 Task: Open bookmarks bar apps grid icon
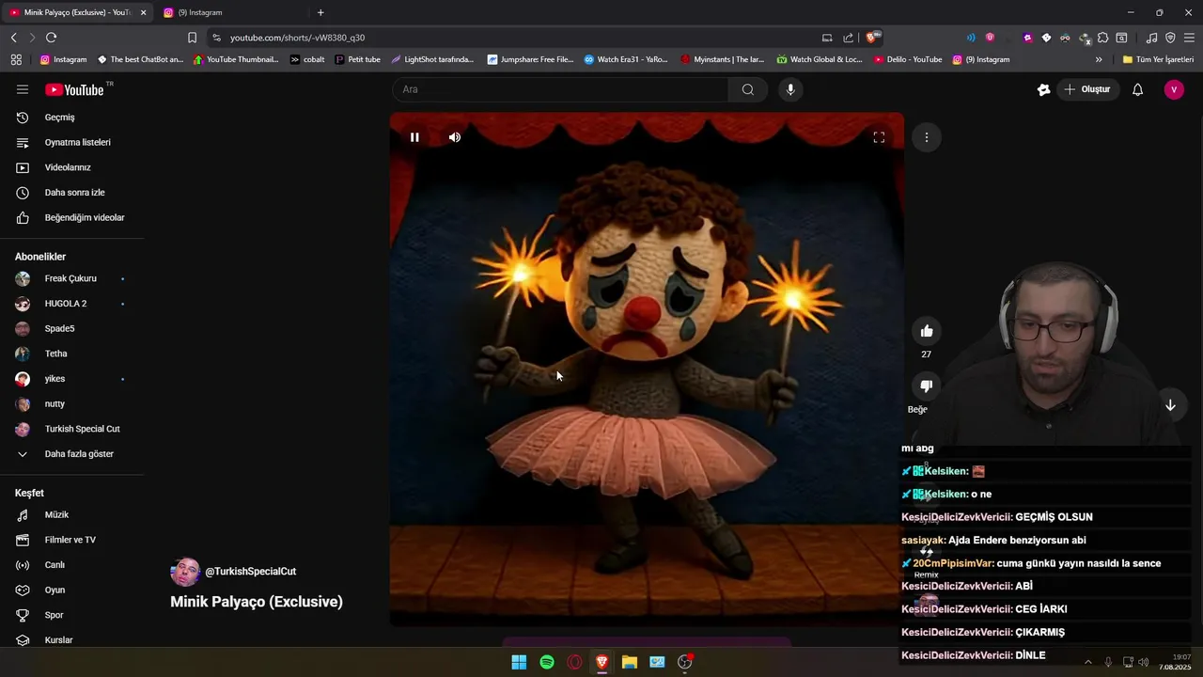pyautogui.click(x=16, y=59)
